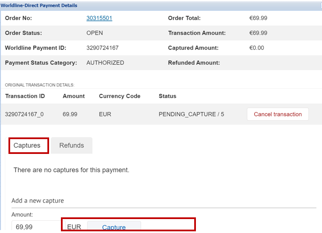Select the 69.99 amount table cell
322x233 pixels.
(70, 114)
